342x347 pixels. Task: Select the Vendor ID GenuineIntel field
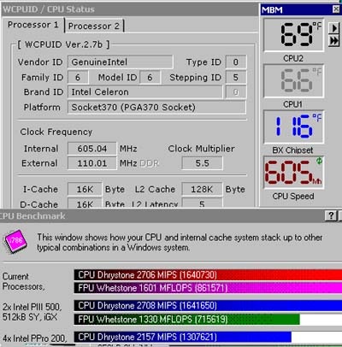[120, 62]
